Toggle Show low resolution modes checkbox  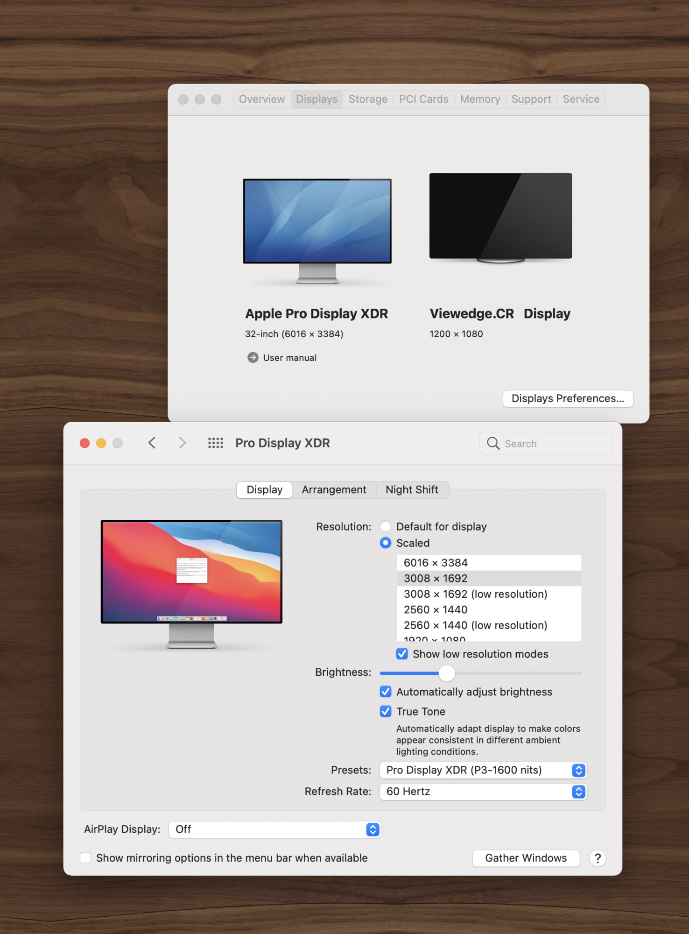coord(402,654)
